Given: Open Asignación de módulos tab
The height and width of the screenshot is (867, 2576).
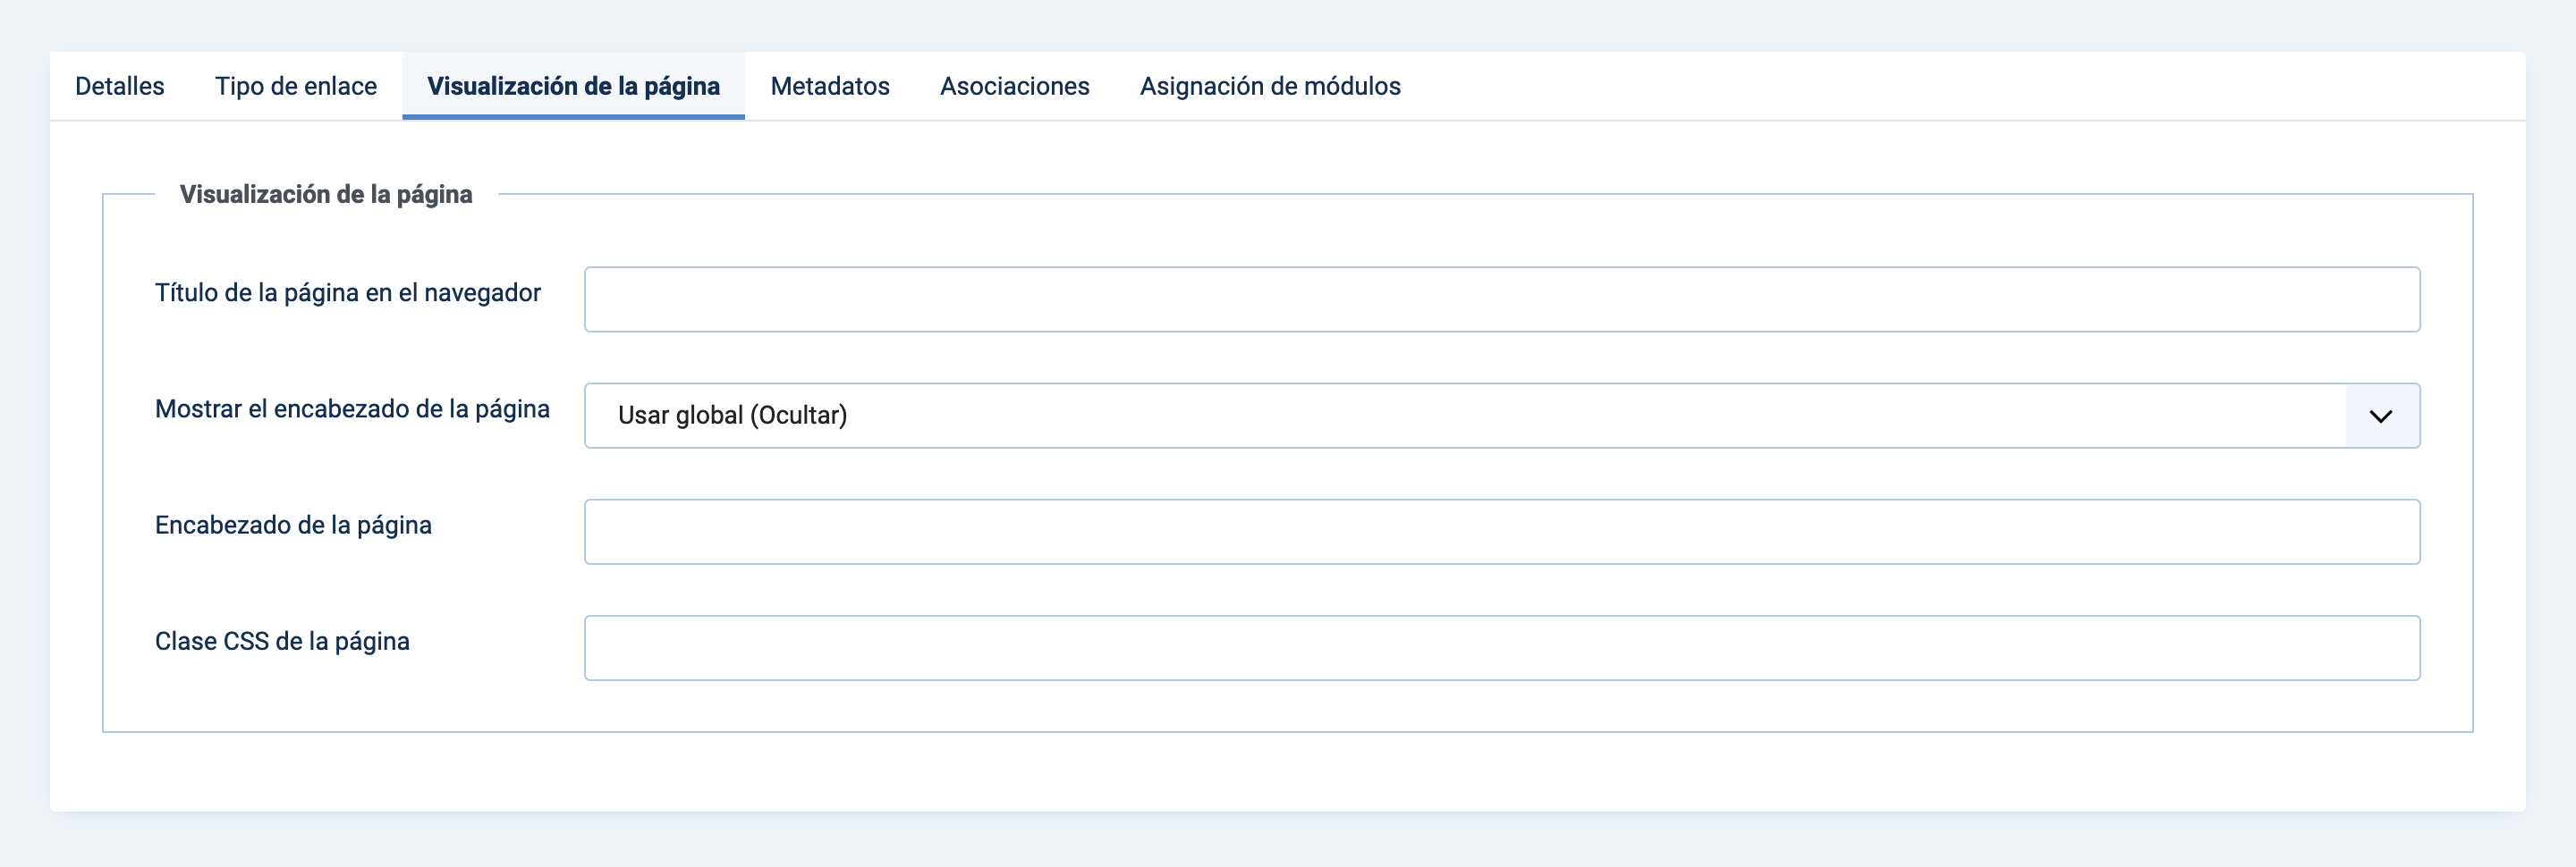Looking at the screenshot, I should pyautogui.click(x=1269, y=87).
